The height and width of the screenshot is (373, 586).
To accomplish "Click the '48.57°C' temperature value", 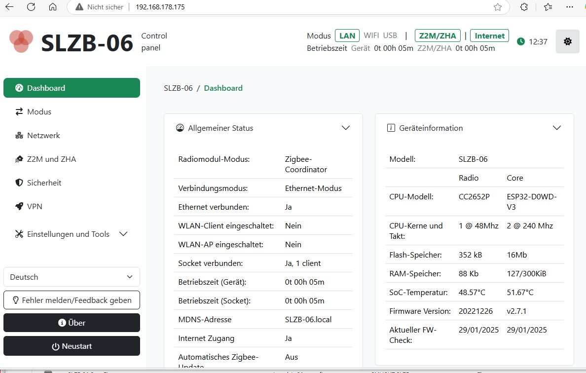I will point(472,292).
